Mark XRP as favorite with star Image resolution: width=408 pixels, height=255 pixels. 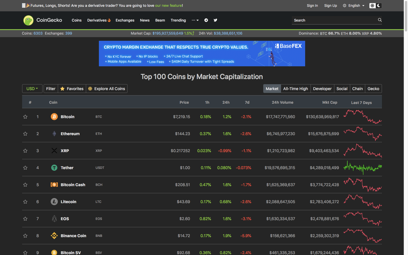[x=25, y=151]
